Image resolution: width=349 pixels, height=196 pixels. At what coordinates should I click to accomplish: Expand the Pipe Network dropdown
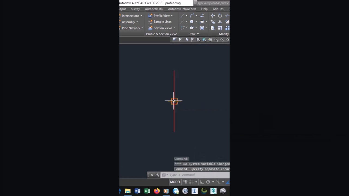142,28
